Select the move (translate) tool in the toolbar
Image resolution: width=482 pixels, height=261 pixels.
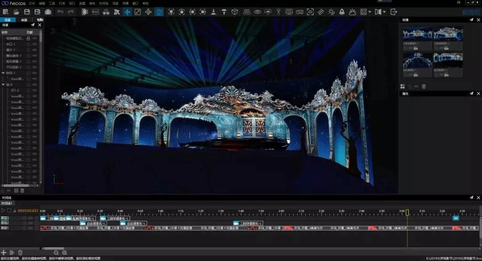click(x=127, y=12)
